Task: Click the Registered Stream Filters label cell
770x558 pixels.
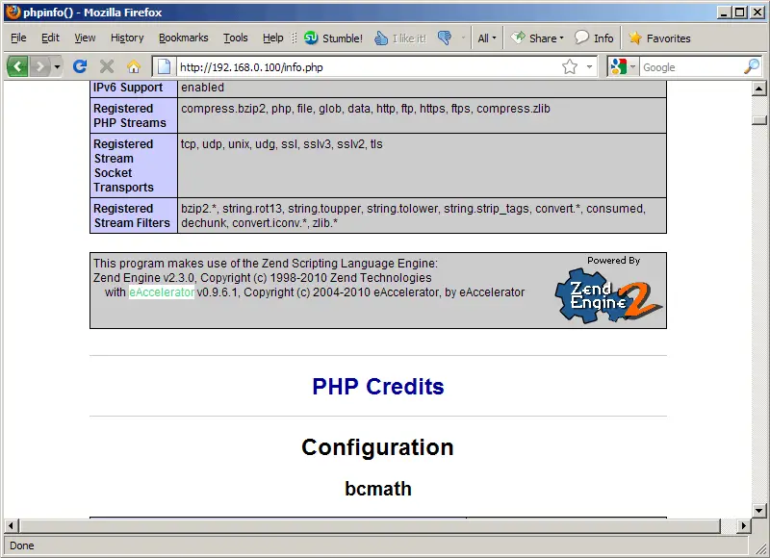Action: tap(134, 216)
